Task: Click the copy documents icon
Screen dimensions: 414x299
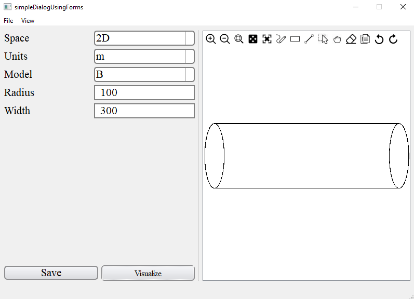Action: pos(365,39)
